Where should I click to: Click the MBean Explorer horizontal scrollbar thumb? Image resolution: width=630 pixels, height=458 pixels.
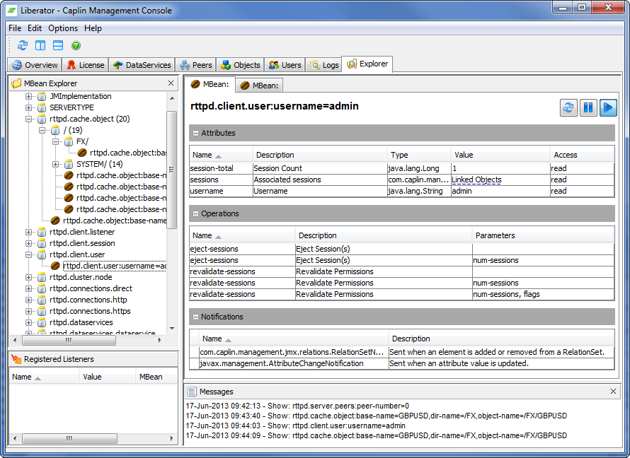(x=69, y=340)
